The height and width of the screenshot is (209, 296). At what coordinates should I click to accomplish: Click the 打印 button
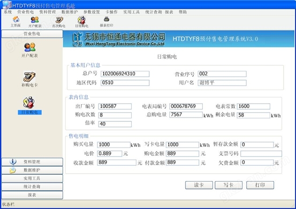(x=260, y=185)
